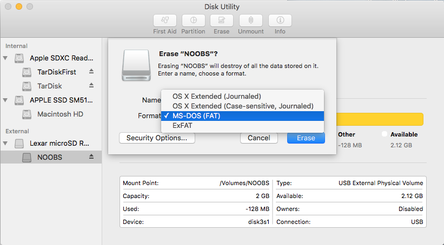Click the Lexar microSD drive icon

click(19, 144)
